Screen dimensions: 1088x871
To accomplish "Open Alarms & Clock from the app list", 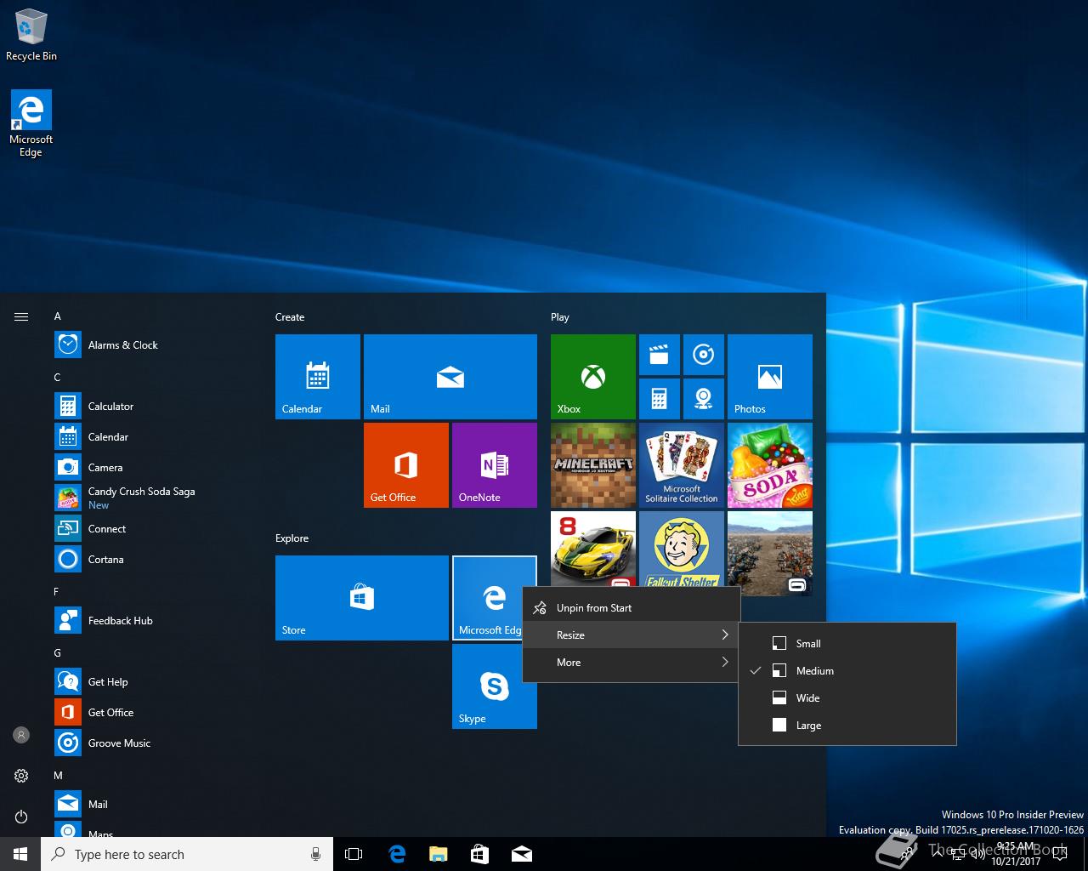I will pos(153,344).
